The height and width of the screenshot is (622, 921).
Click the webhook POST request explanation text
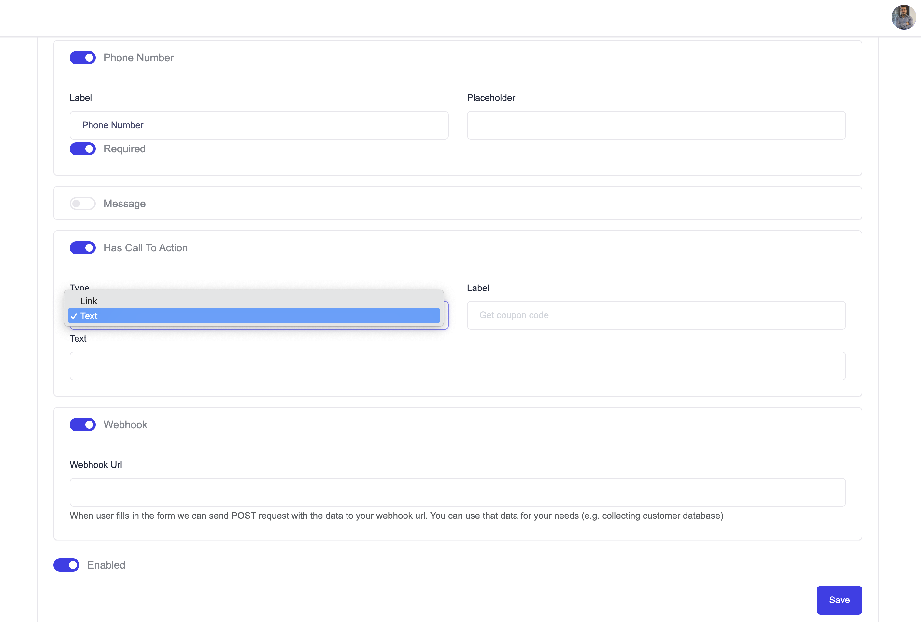(396, 516)
